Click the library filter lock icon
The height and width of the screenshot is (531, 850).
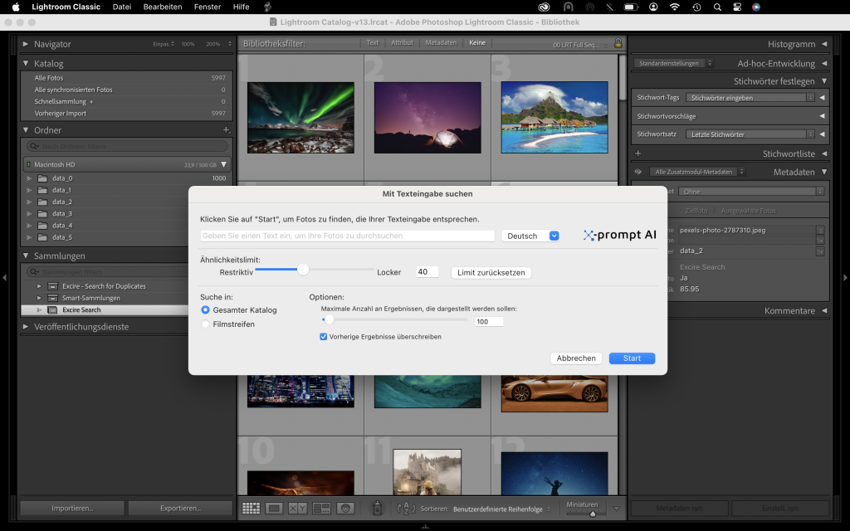[x=618, y=43]
